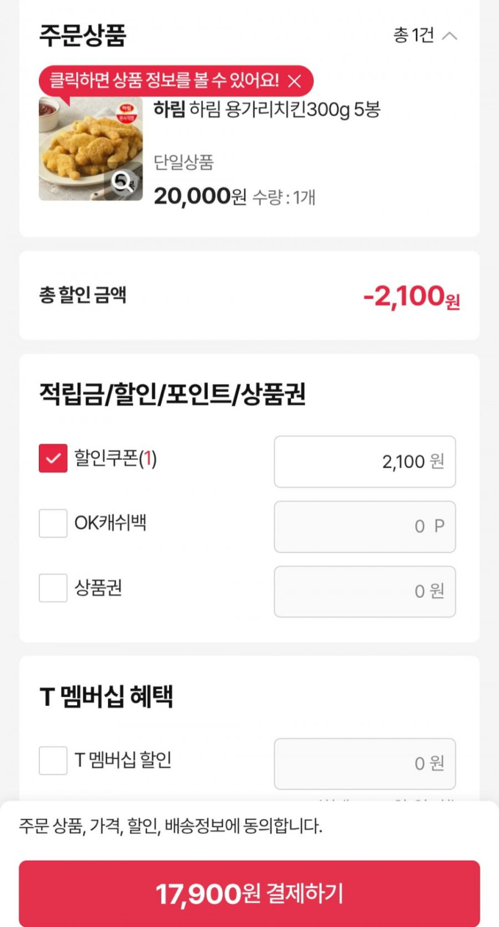499x927 pixels.
Task: Open the 하림 용가리치킨300g 5봉 product title
Action: click(x=267, y=110)
